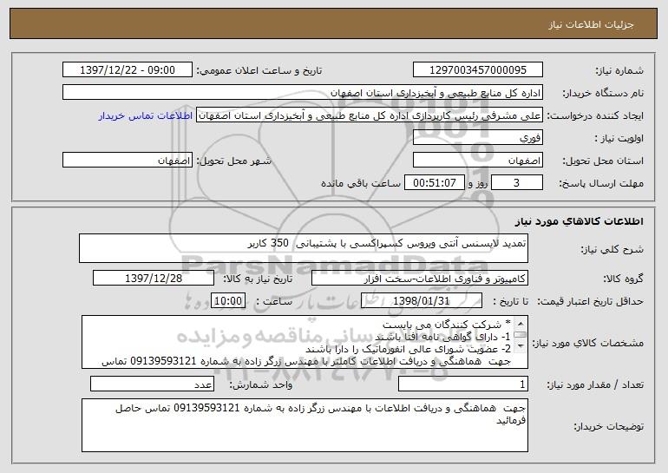The image size is (668, 473).
Task: Click the label ایجاد کننده درخواست
Action: [595, 116]
